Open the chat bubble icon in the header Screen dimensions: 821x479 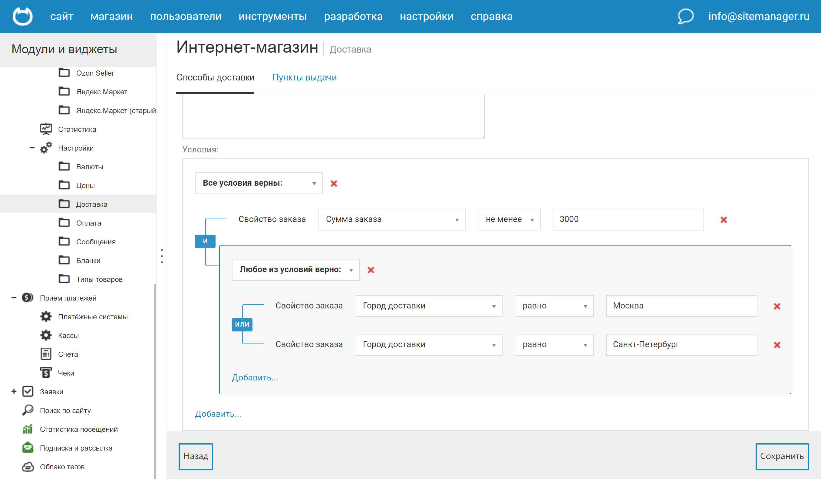click(685, 17)
